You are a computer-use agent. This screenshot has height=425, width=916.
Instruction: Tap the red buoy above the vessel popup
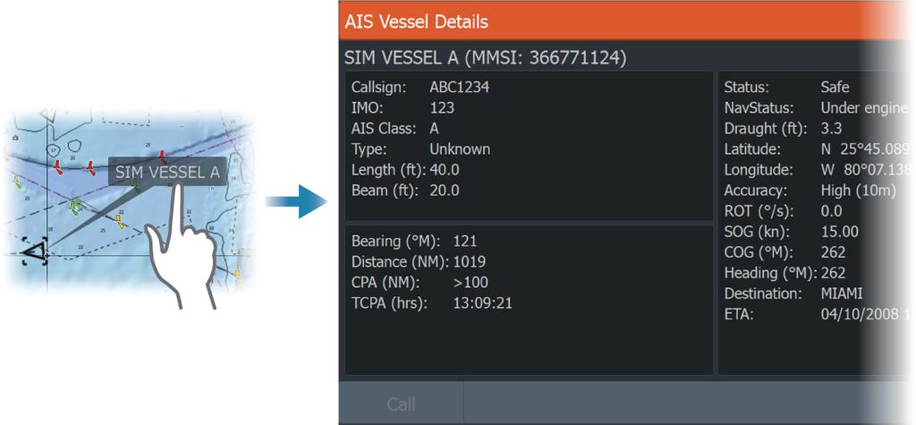163,157
